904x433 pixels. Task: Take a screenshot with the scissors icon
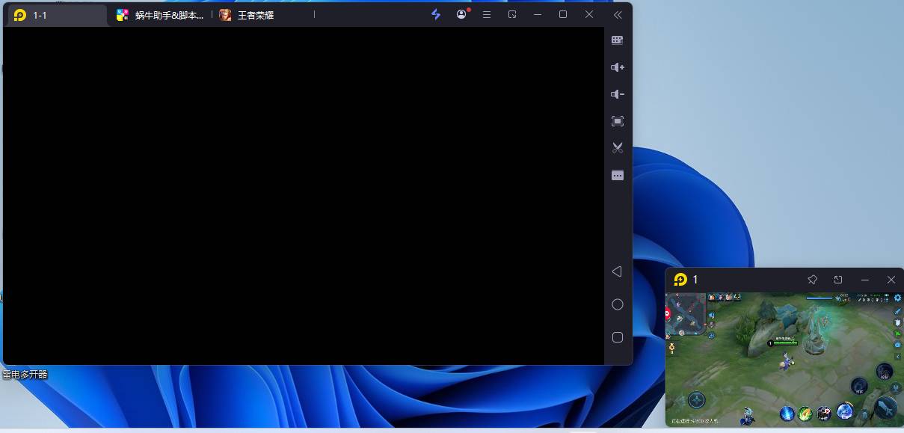click(x=617, y=148)
